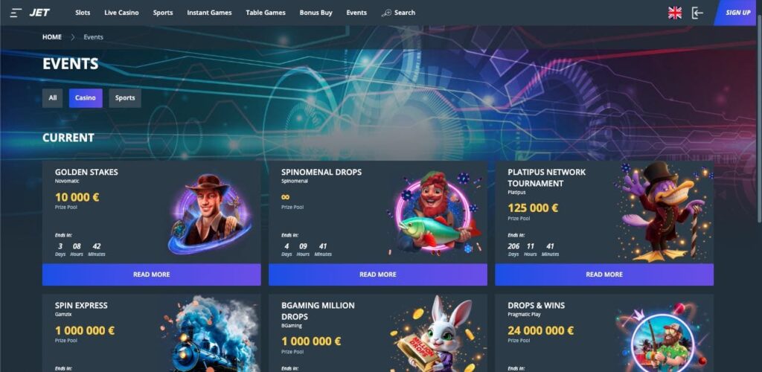Screen dimensions: 762x372
Task: Read more about Platipus Network Tournament
Action: [604, 275]
